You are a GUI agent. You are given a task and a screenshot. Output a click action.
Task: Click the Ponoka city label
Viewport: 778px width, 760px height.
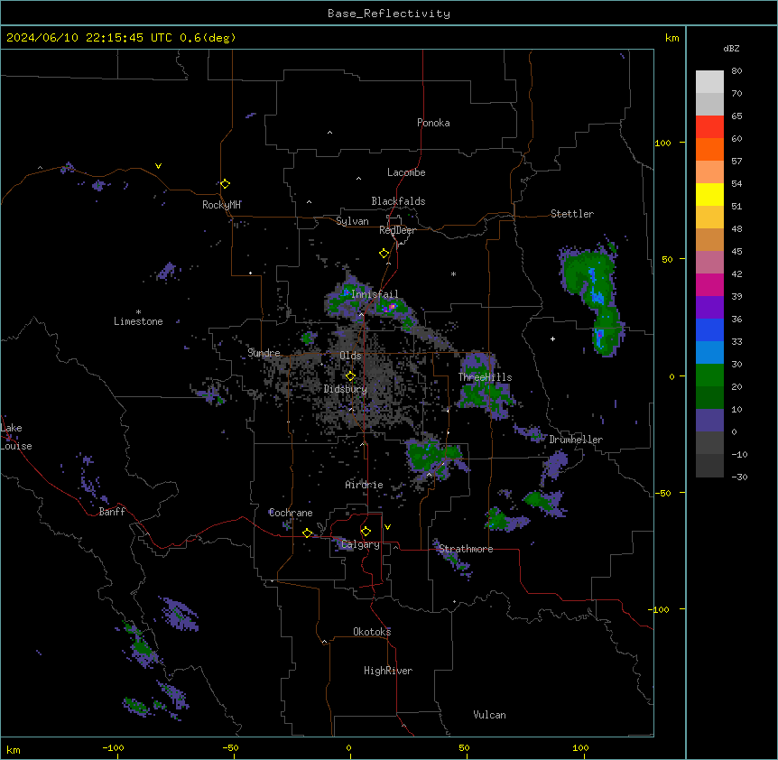(x=433, y=123)
